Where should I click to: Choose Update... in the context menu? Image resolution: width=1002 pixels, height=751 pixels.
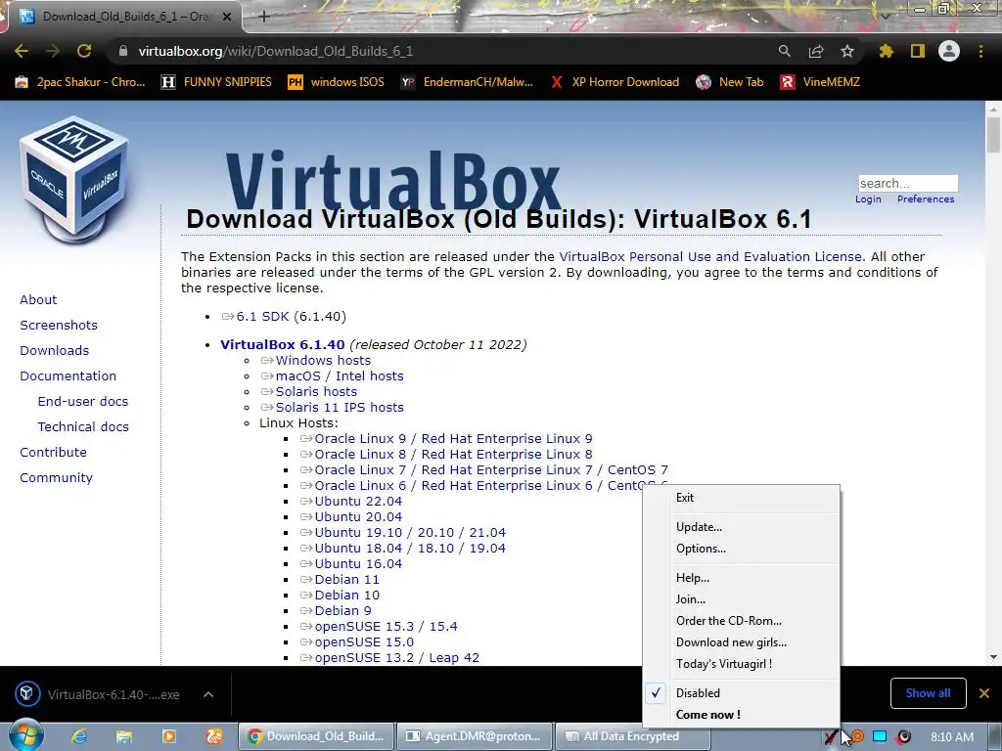742,527
